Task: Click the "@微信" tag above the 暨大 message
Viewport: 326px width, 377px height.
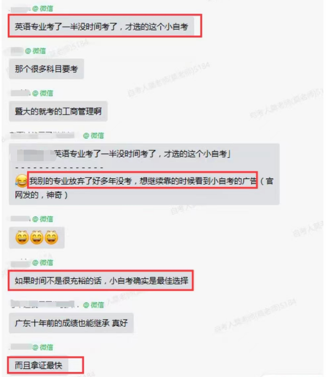Action: click(x=43, y=93)
